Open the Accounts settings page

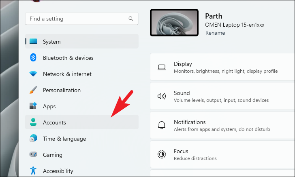pos(82,122)
